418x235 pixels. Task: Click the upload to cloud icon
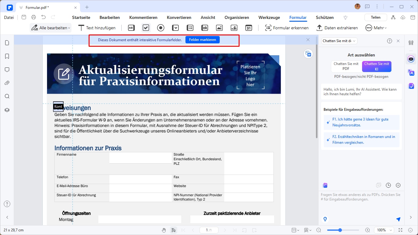403,17
